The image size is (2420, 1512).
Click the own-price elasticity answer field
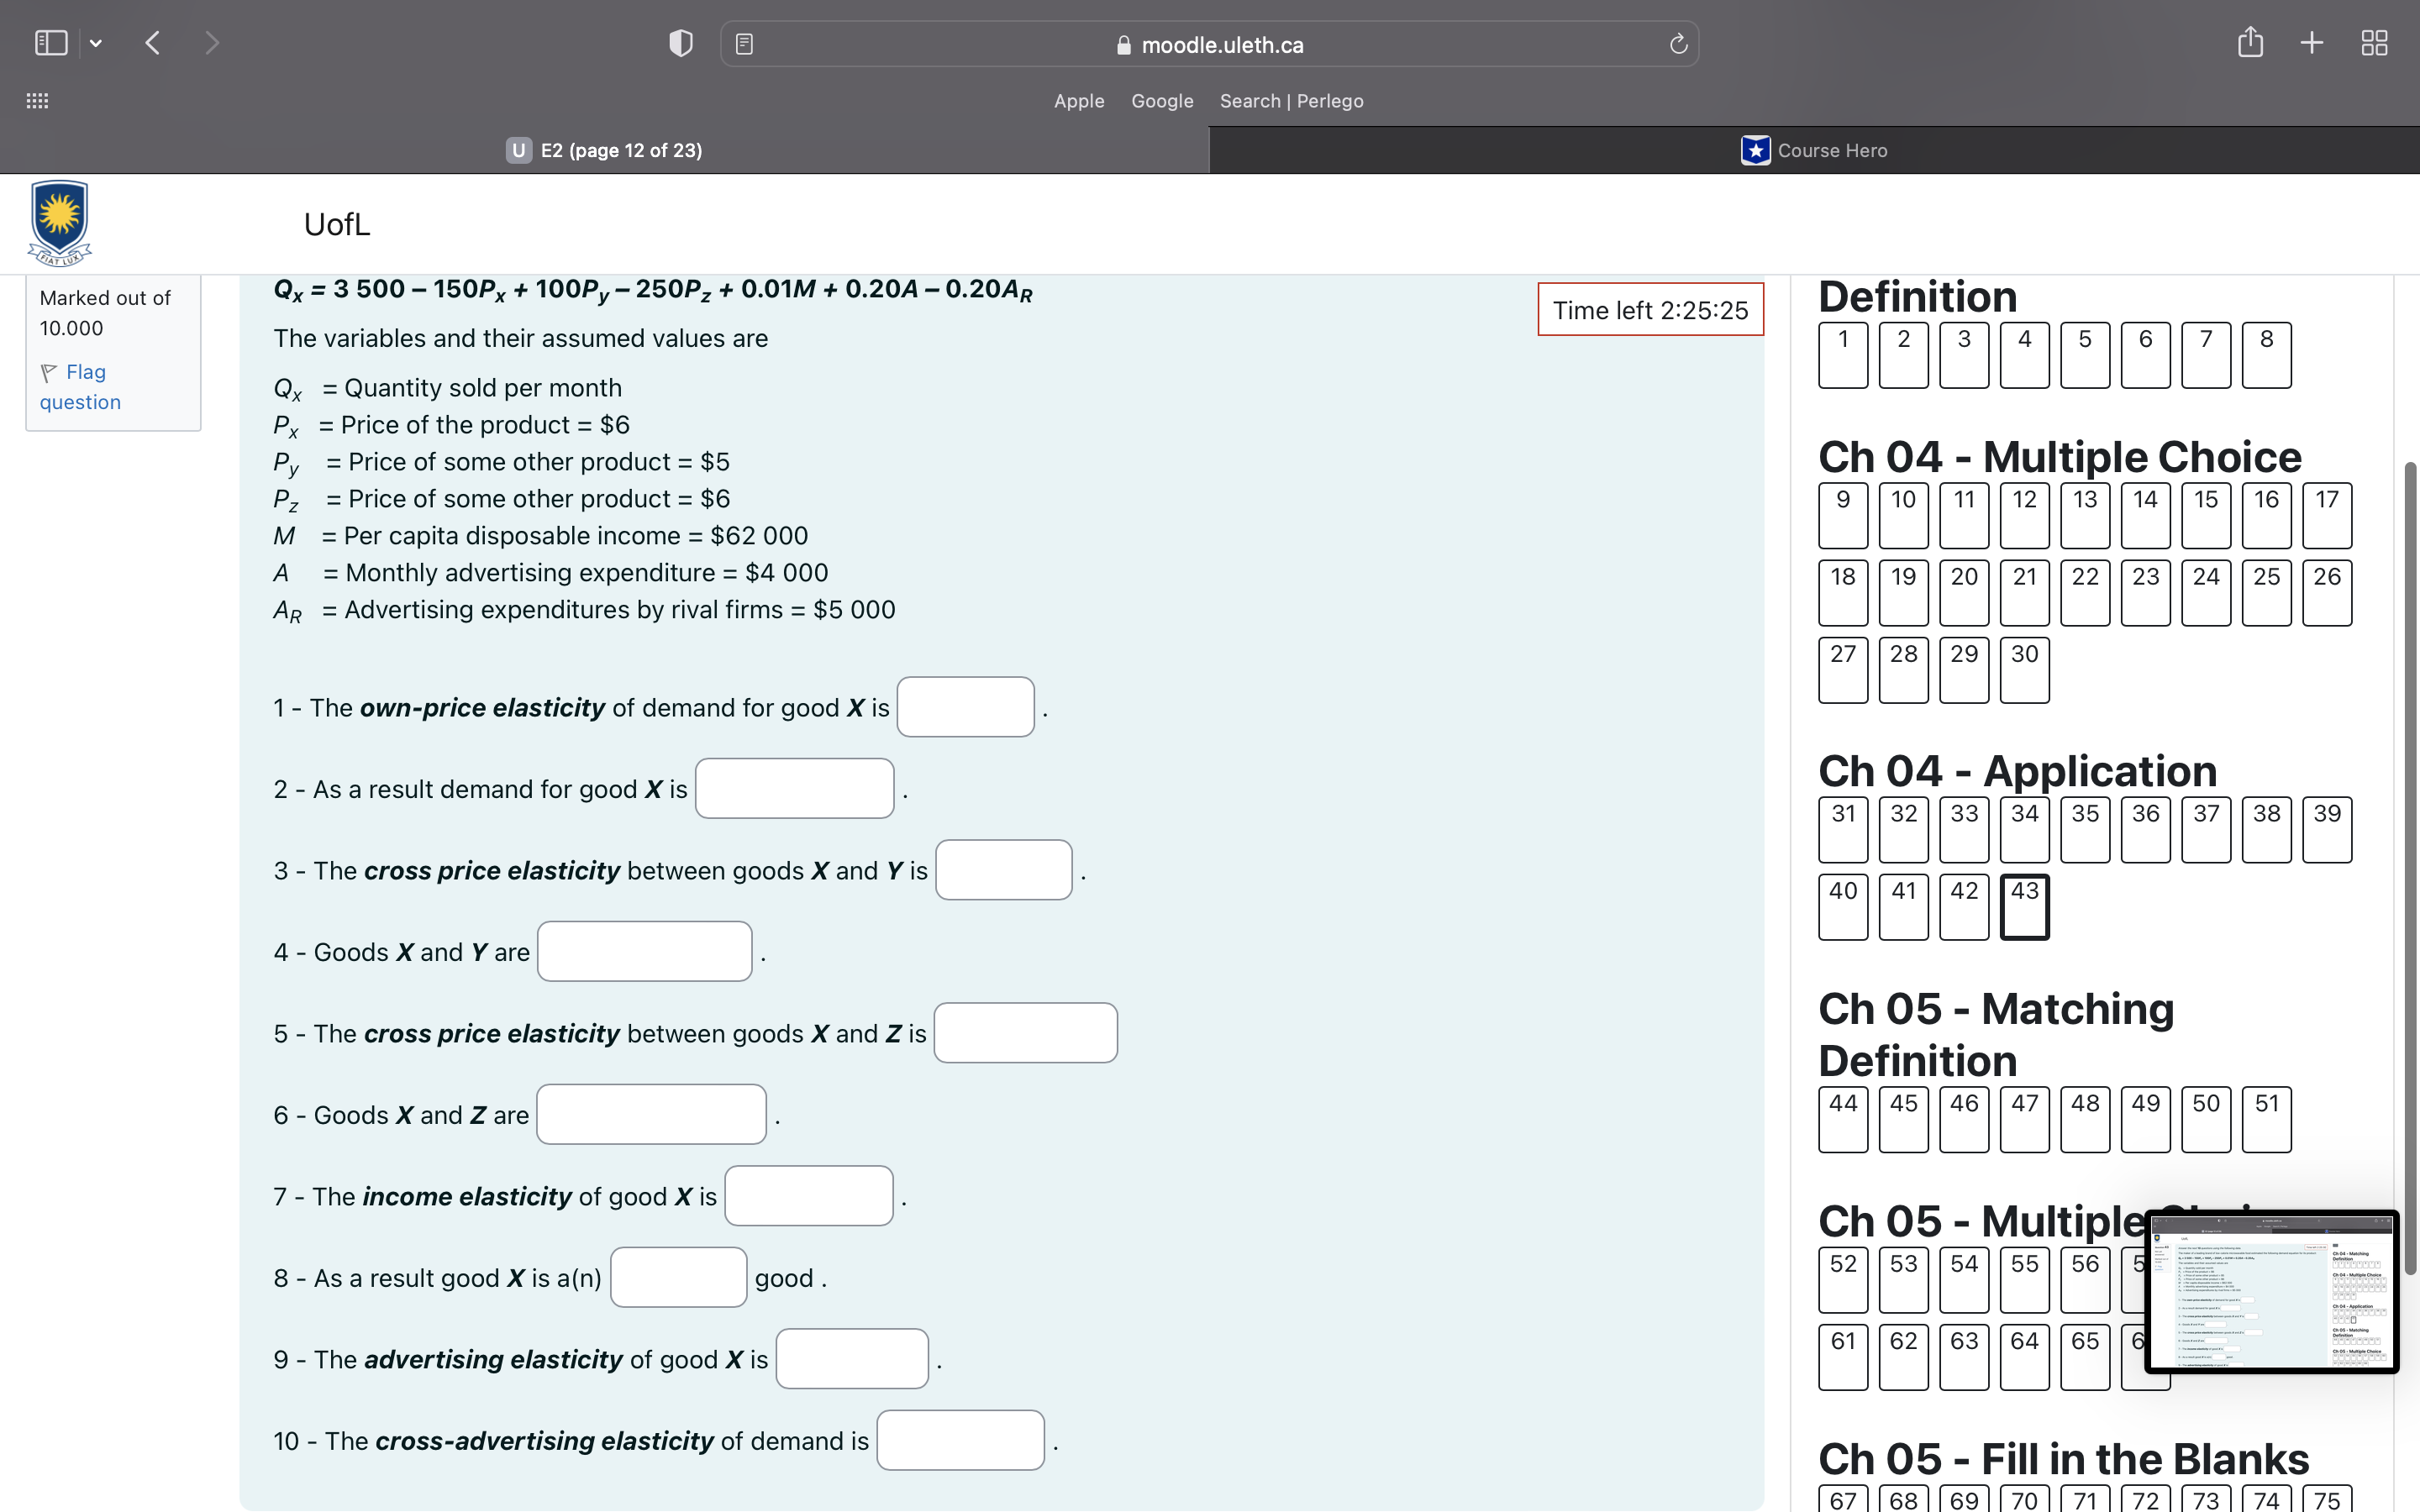tap(965, 707)
